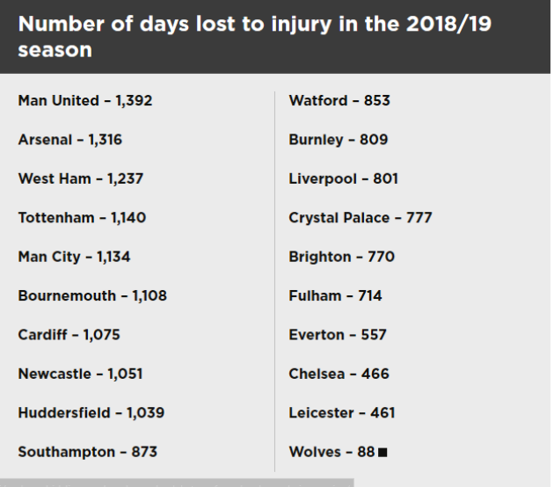Viewport: 554px width, 487px height.
Task: Click the Arsenal – 1,316 row
Action: 70,140
